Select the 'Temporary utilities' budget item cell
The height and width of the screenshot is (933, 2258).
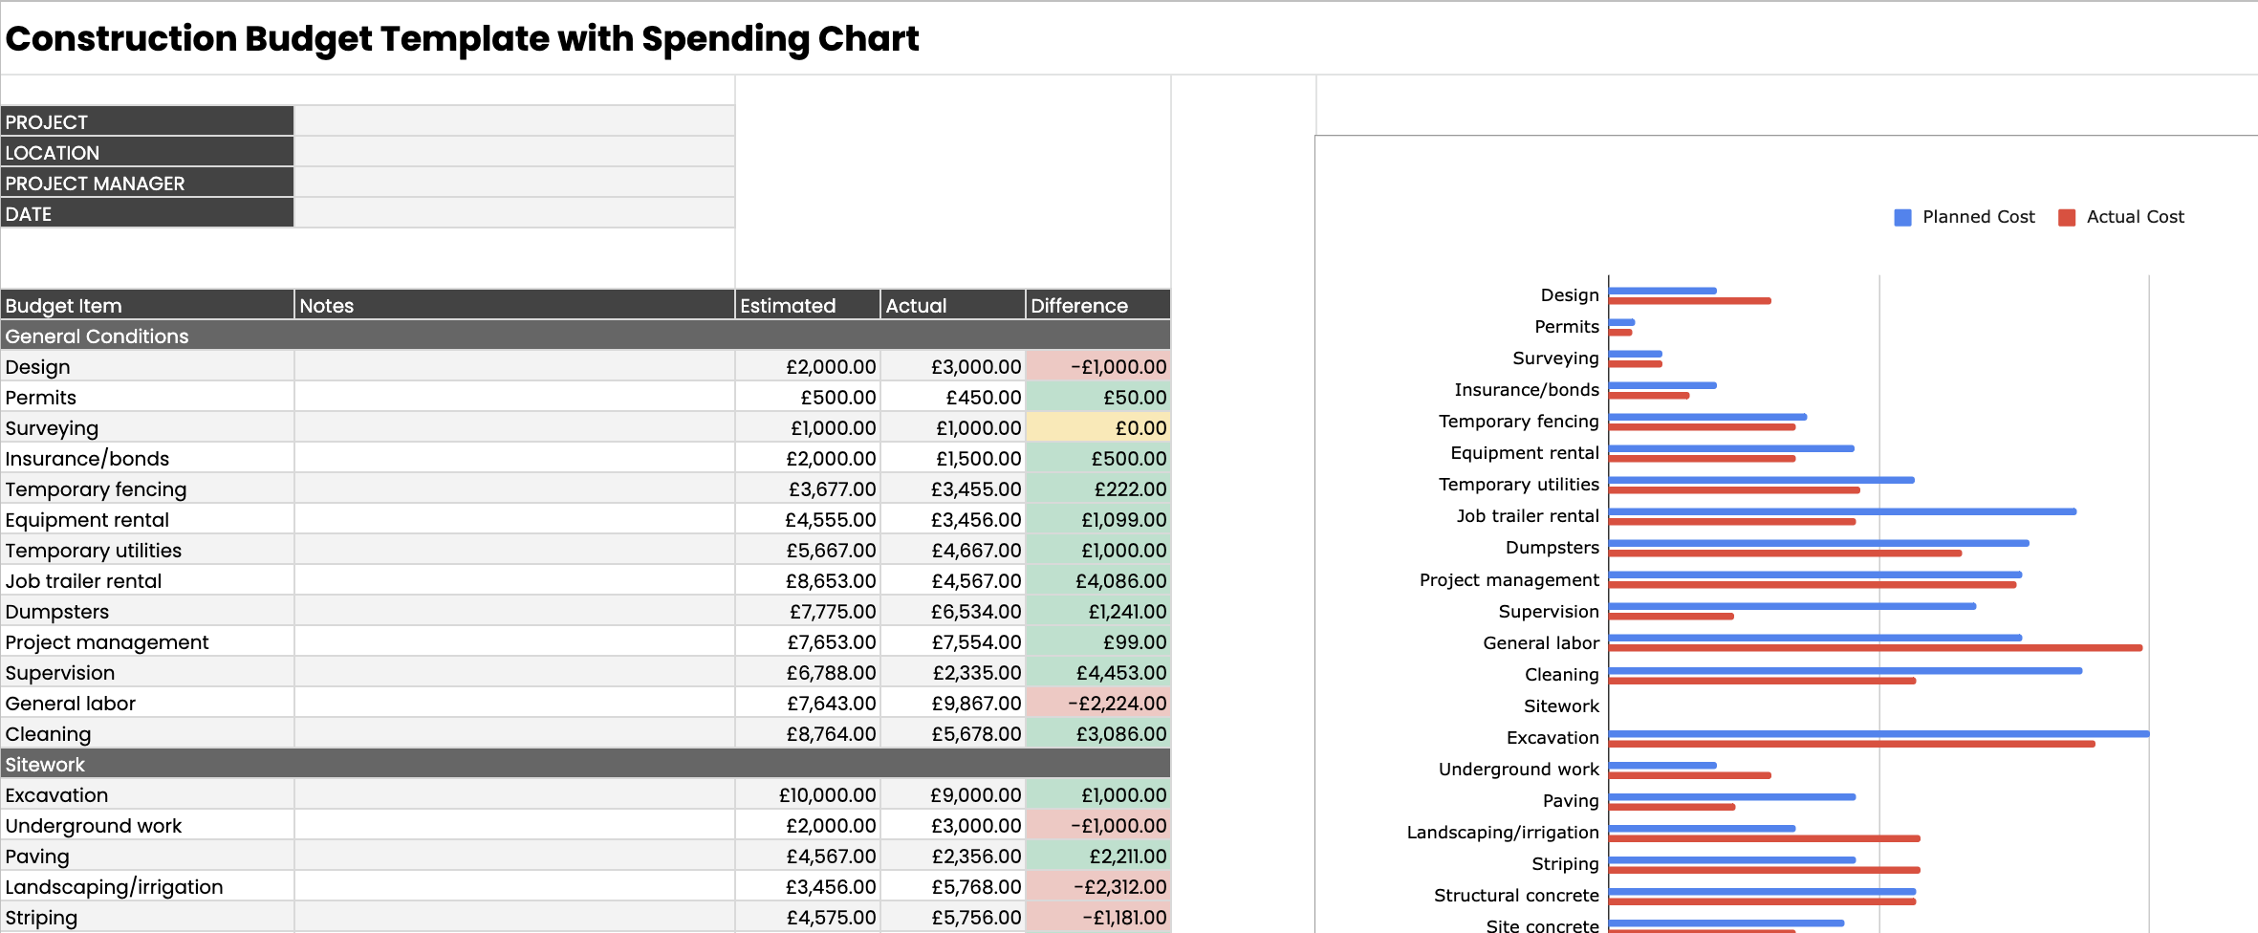tap(147, 550)
